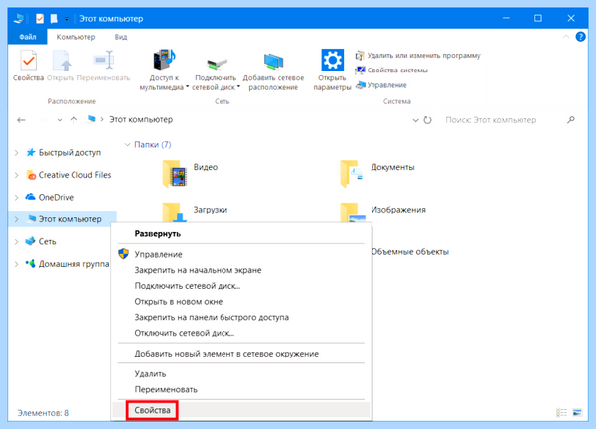
Task: Select the Видео folder
Action: click(x=190, y=173)
